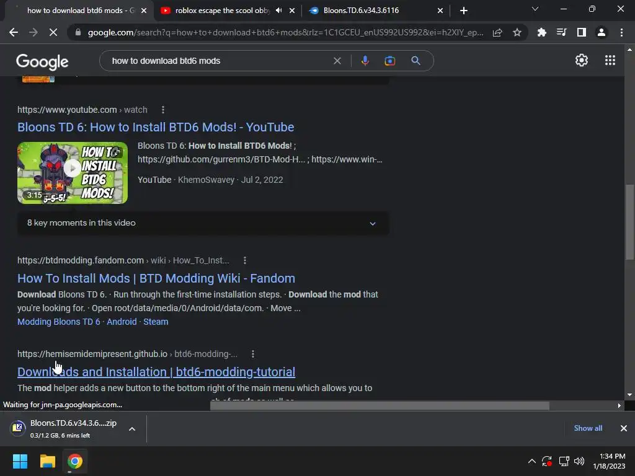Close the roblox escape YouTube tab
Viewport: 635px width, 476px height.
292,11
